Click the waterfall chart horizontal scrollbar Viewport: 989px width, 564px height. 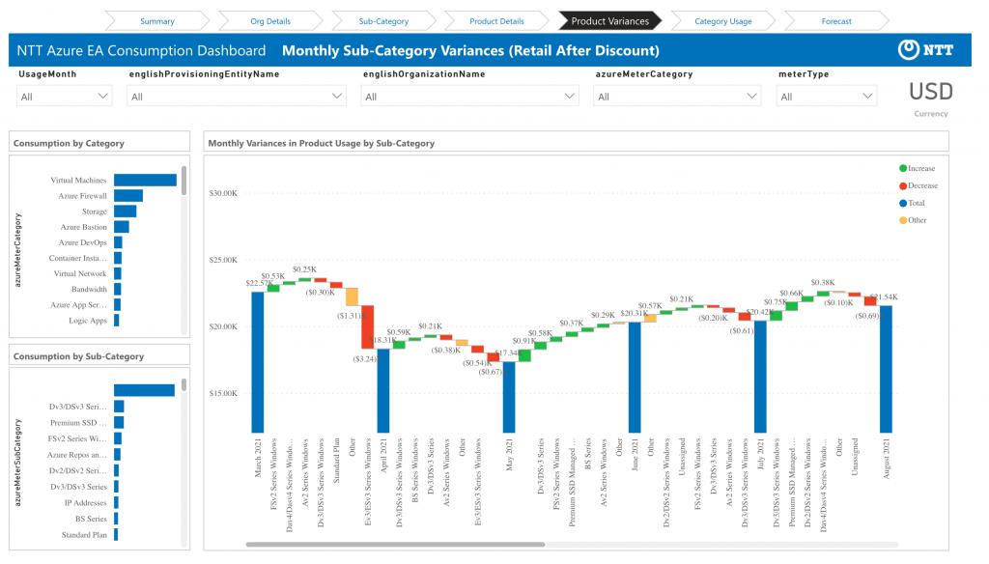[x=395, y=544]
